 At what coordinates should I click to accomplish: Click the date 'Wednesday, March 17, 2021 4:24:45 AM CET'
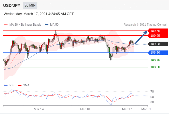point(39,14)
